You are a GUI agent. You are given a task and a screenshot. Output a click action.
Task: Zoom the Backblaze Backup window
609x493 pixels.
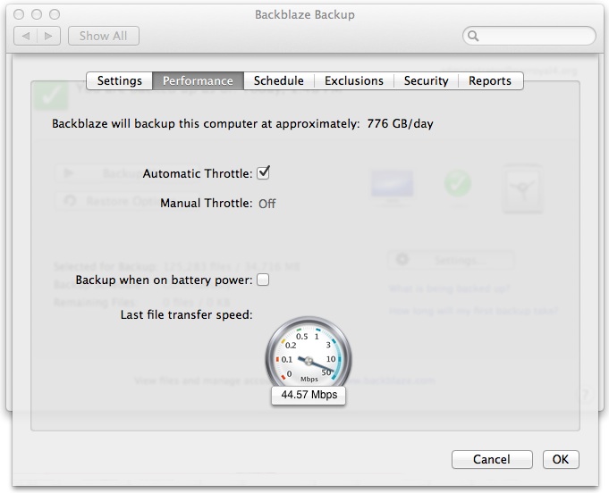point(55,14)
